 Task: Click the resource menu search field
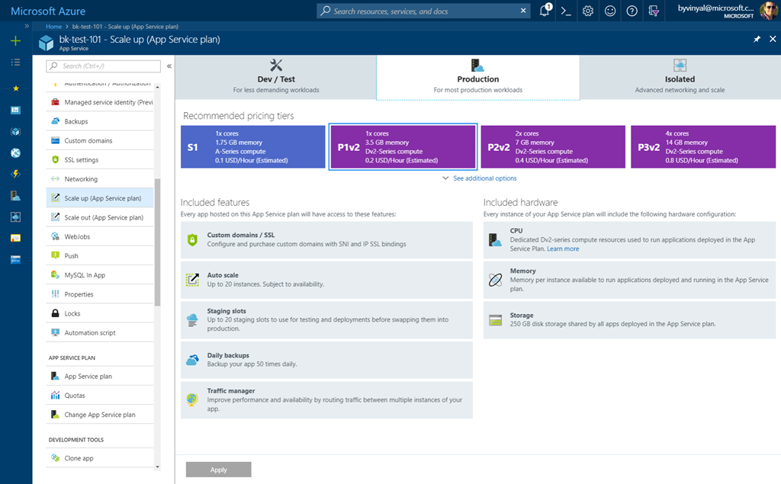pos(104,66)
